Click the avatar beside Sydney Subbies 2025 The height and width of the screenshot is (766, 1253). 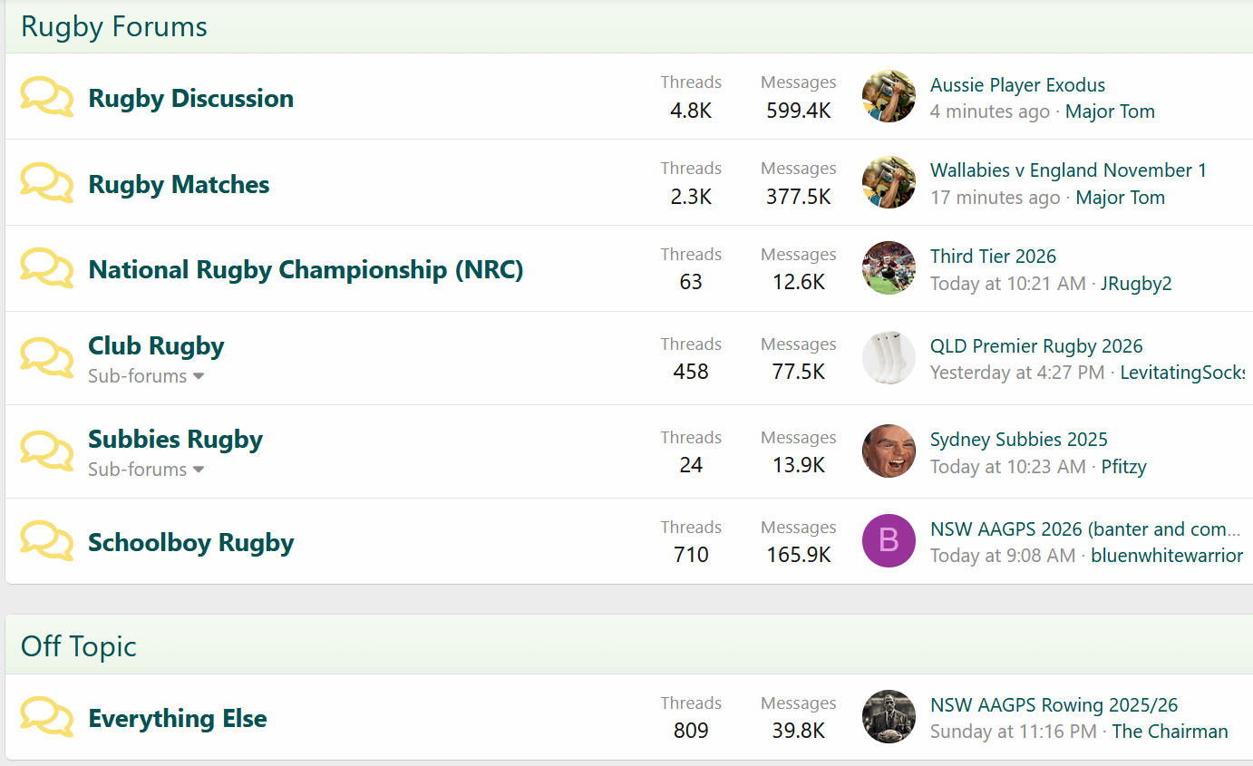(x=889, y=451)
